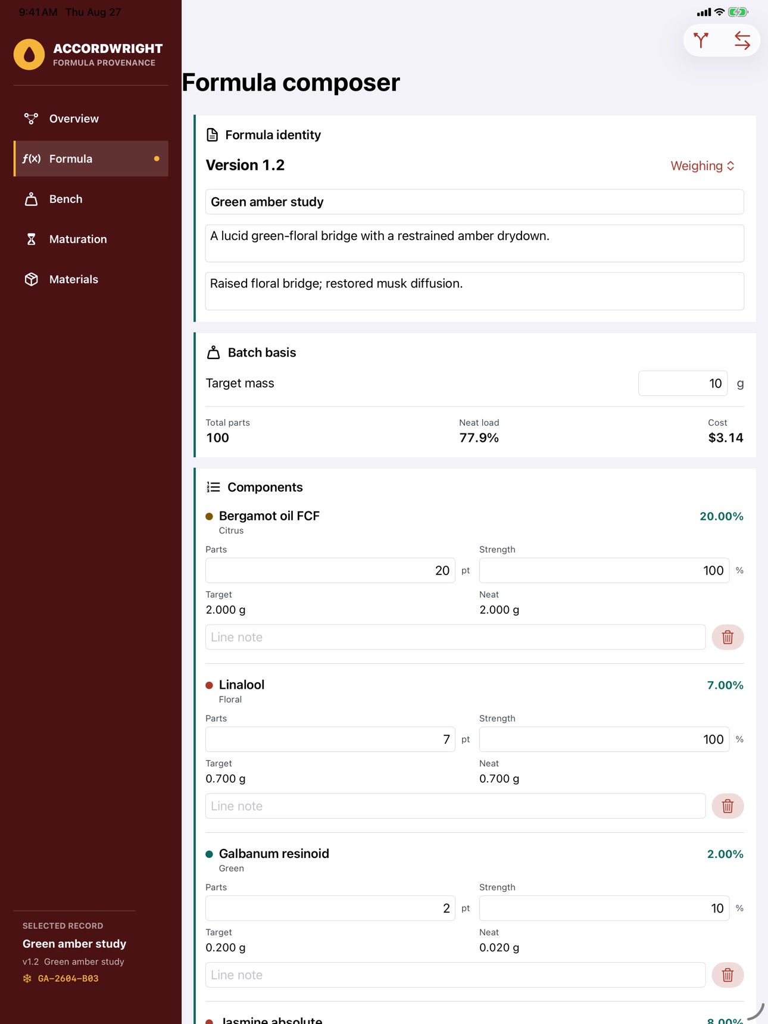
Task: Delete the Bergamot oil FCF line
Action: tap(728, 637)
